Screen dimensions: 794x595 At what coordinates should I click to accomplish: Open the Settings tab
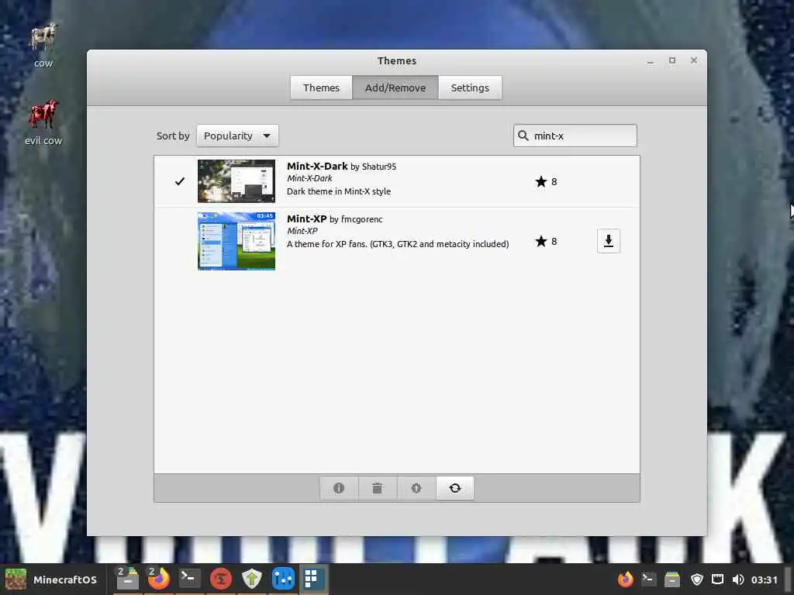(x=470, y=88)
